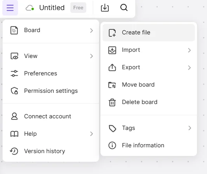207x174 pixels.
Task: Expand the Import submenu arrow
Action: tap(189, 50)
